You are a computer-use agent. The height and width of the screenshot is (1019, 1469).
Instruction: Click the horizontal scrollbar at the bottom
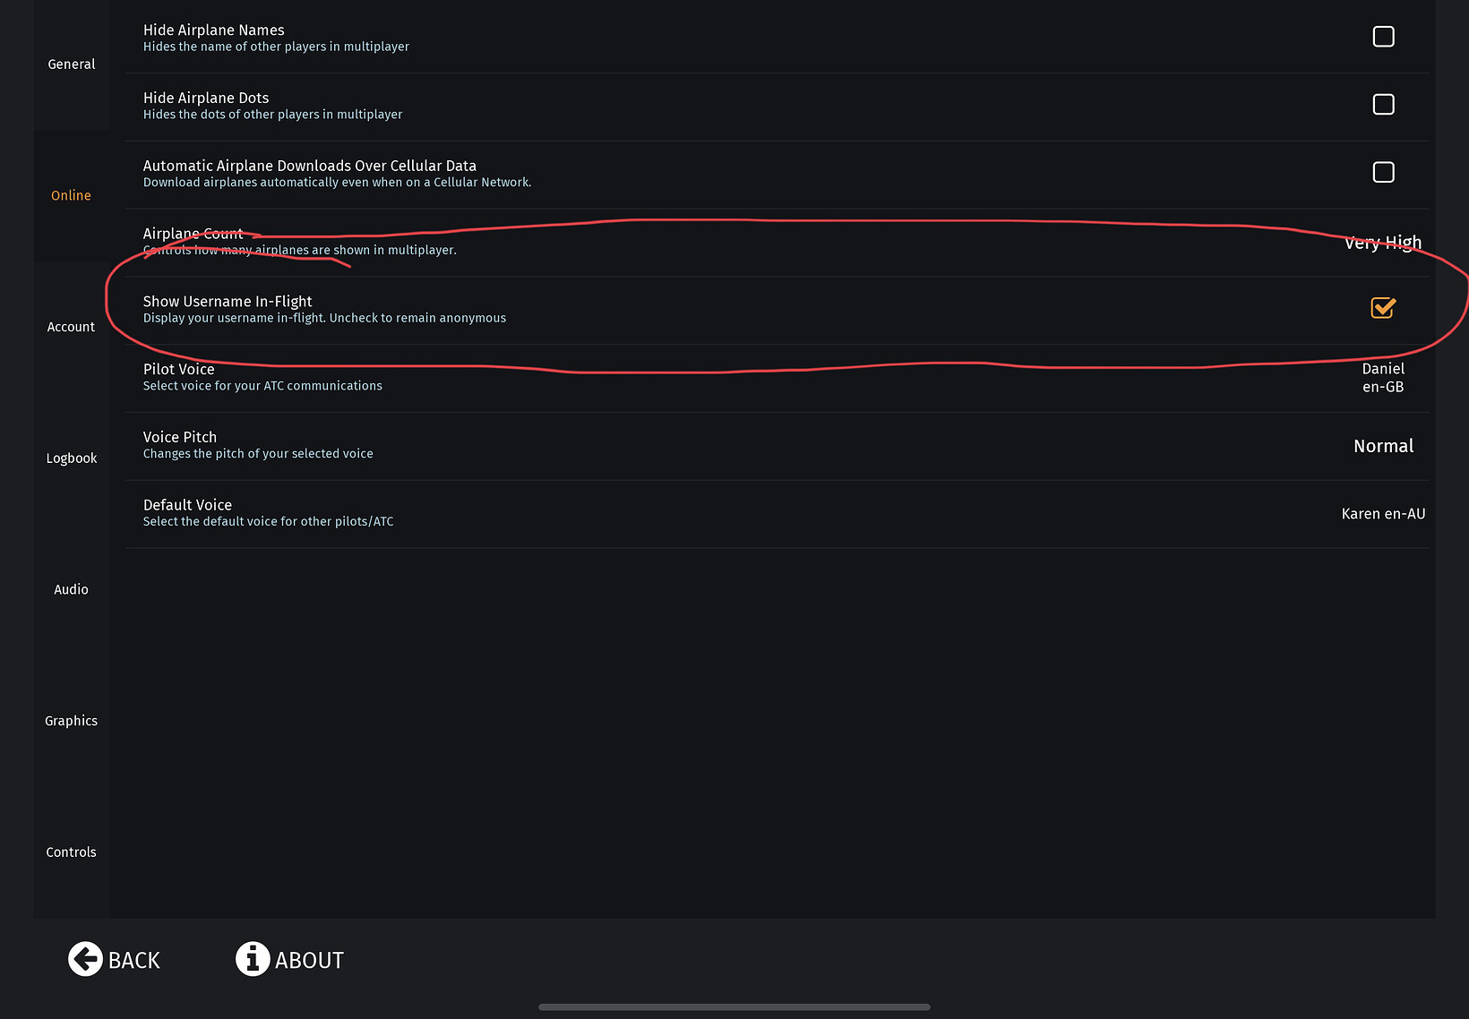click(734, 1006)
